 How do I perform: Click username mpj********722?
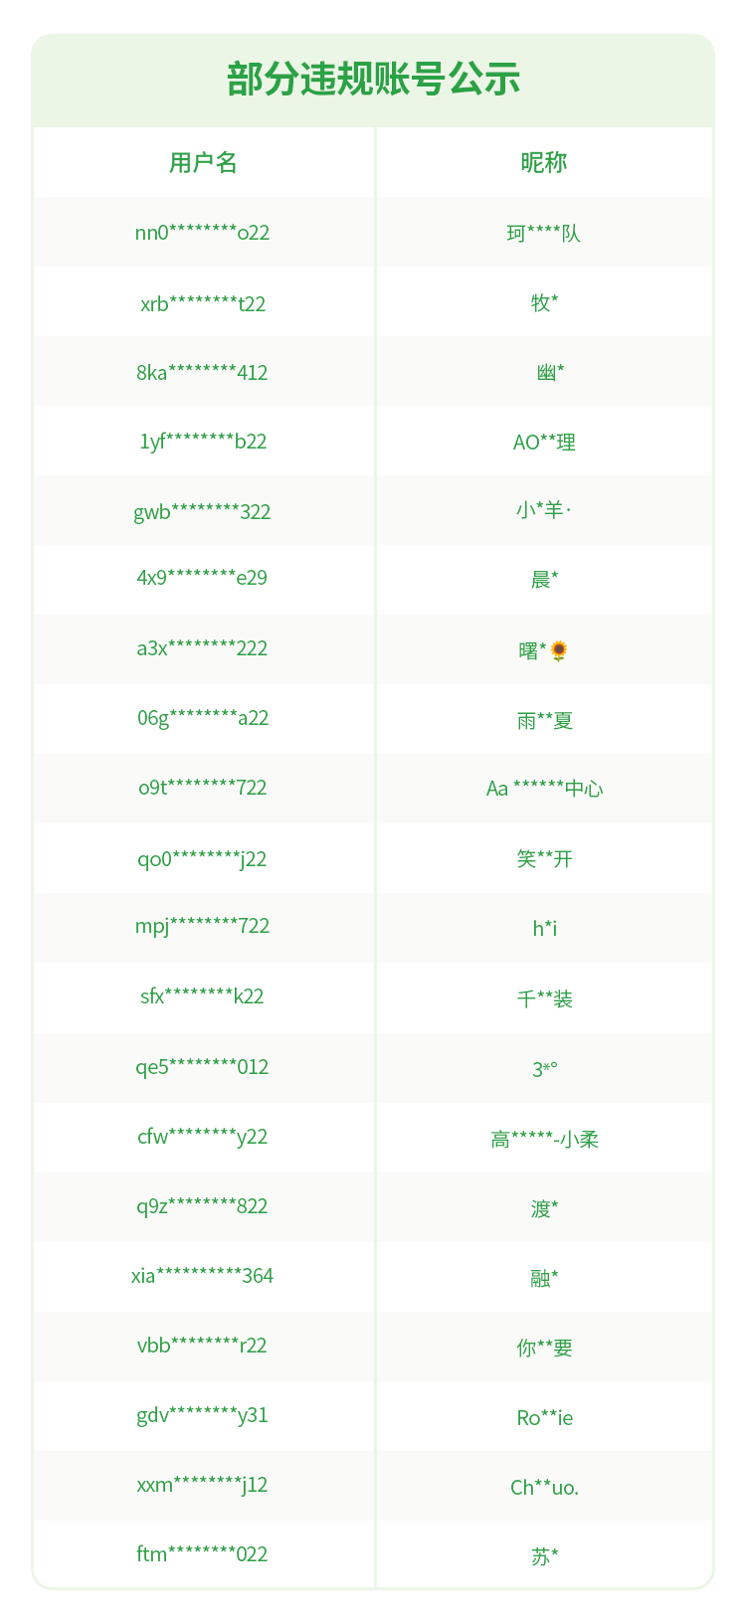click(x=203, y=926)
